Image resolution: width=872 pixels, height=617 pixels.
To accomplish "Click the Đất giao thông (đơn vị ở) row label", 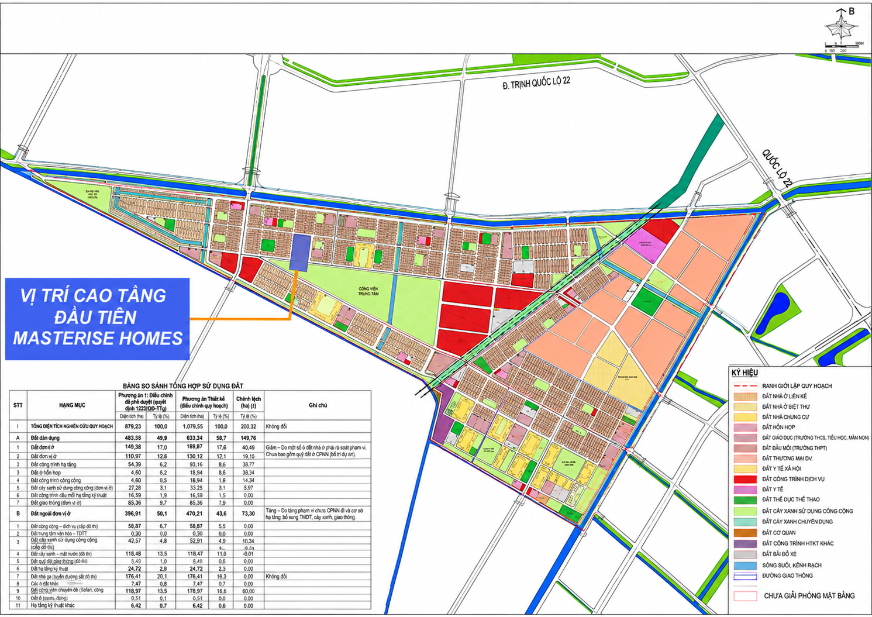I will click(55, 502).
